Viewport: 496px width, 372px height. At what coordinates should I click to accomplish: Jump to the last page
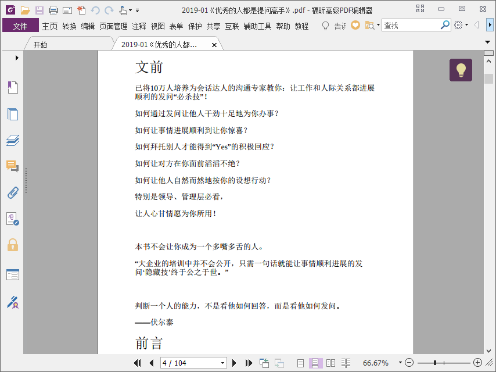[x=249, y=363]
